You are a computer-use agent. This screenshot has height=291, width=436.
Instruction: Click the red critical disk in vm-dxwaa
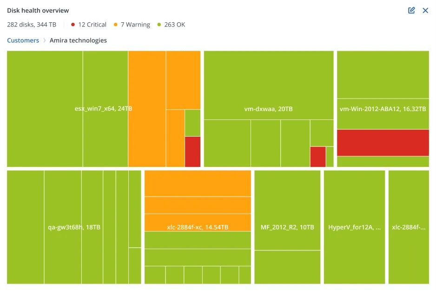pos(317,157)
